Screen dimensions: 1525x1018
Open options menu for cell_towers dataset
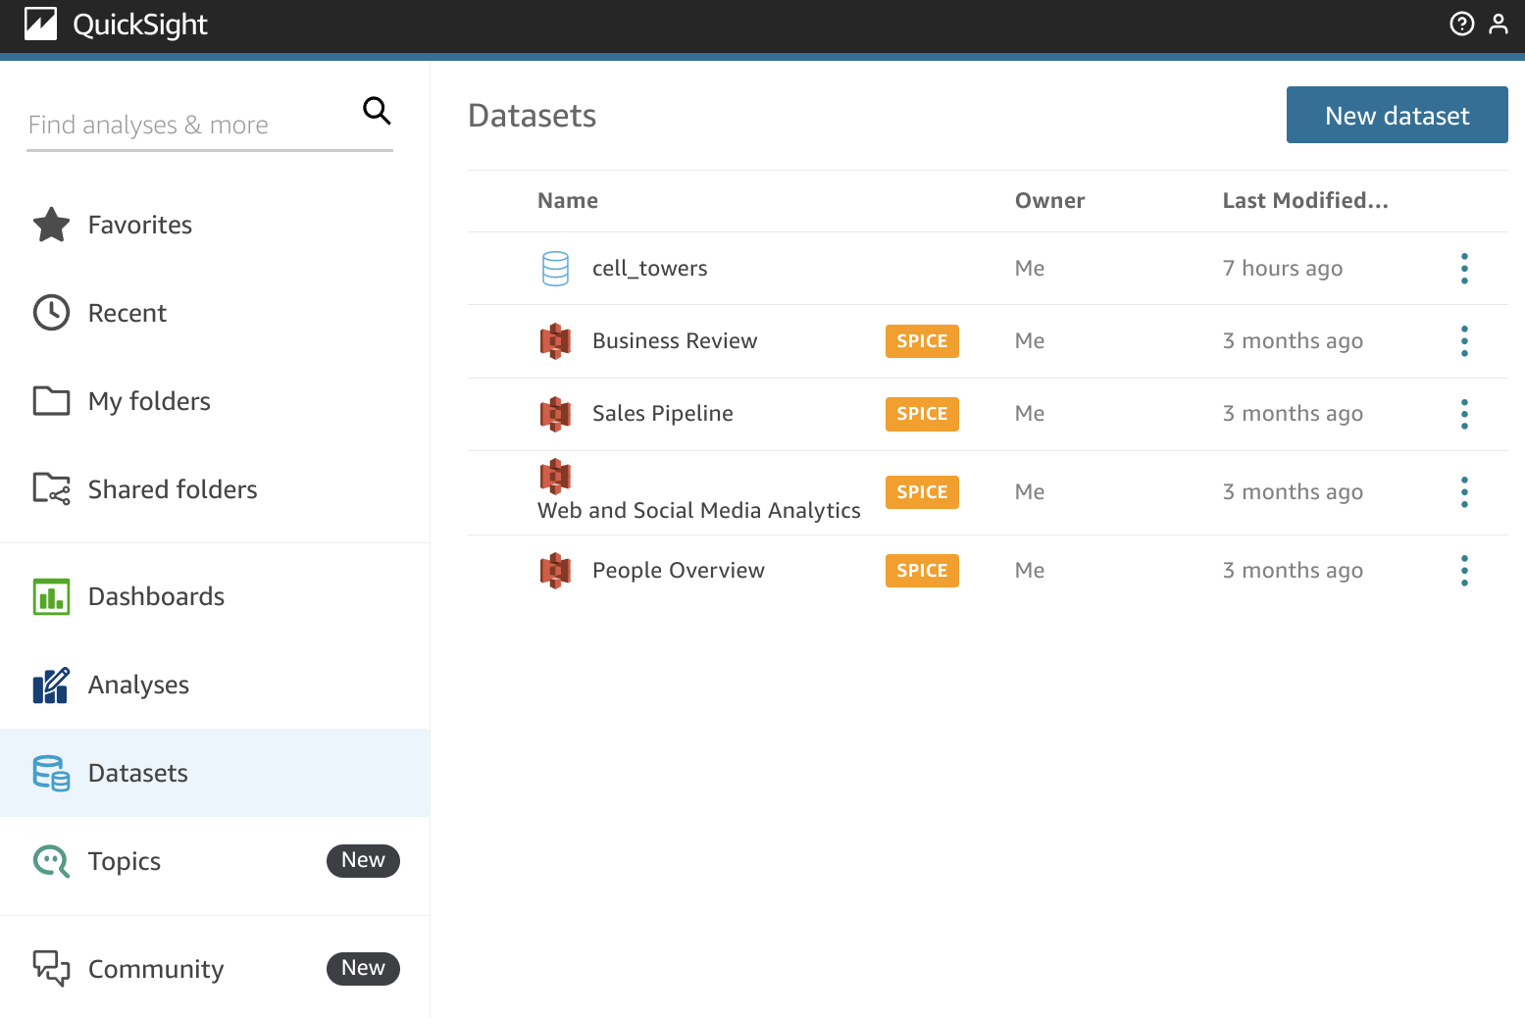pos(1464,268)
